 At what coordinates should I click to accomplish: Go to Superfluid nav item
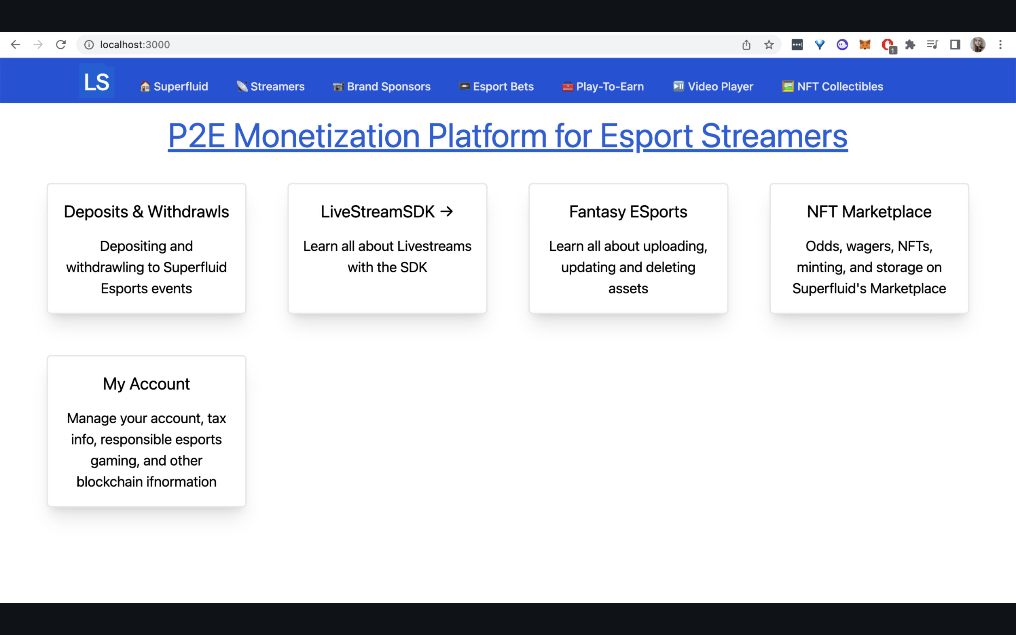coord(174,86)
